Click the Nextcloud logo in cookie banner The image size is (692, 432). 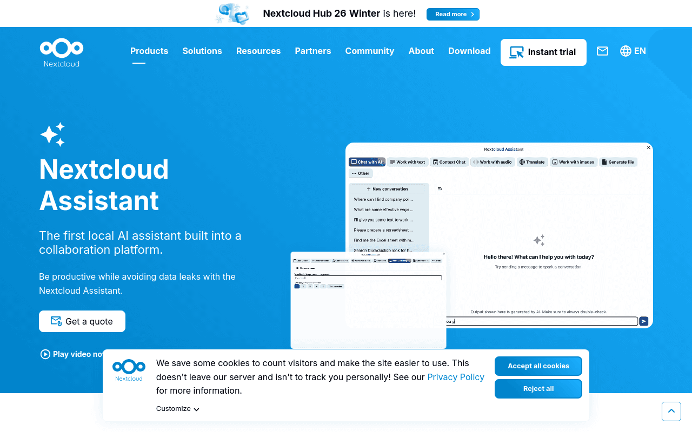click(x=129, y=370)
